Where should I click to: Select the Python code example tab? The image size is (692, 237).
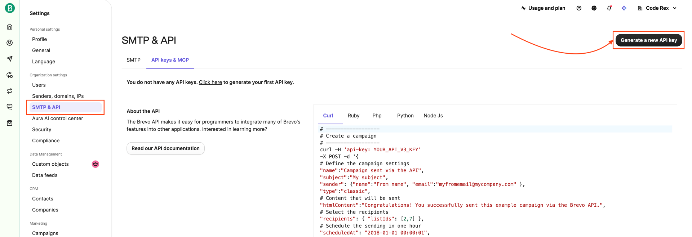click(x=405, y=116)
